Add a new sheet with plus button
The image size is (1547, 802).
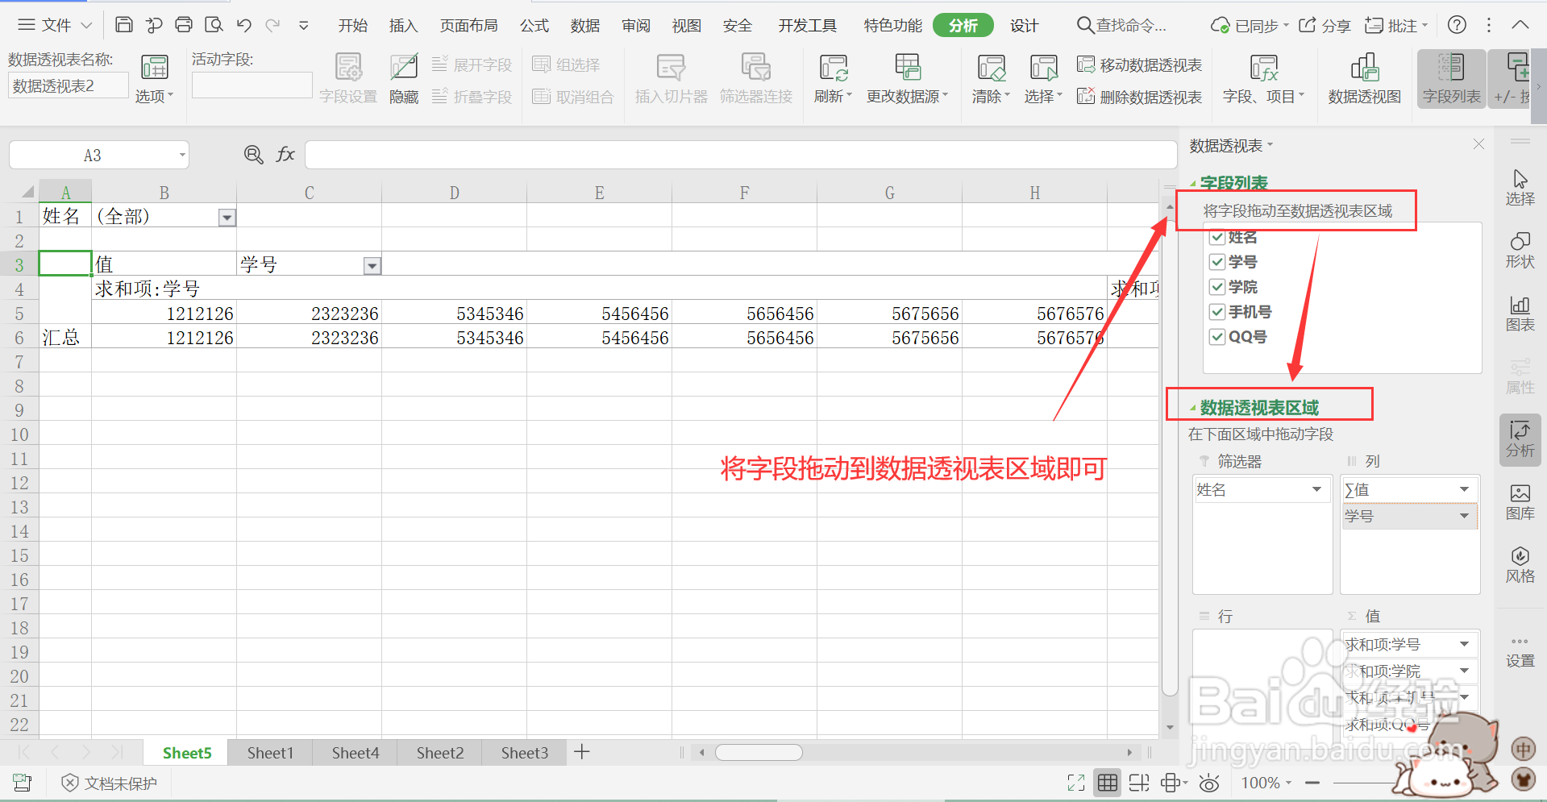582,752
